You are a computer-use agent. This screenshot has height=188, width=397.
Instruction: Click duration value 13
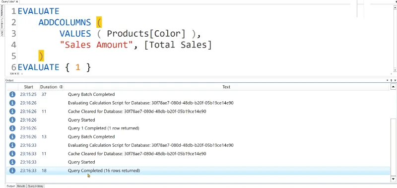pos(44,136)
